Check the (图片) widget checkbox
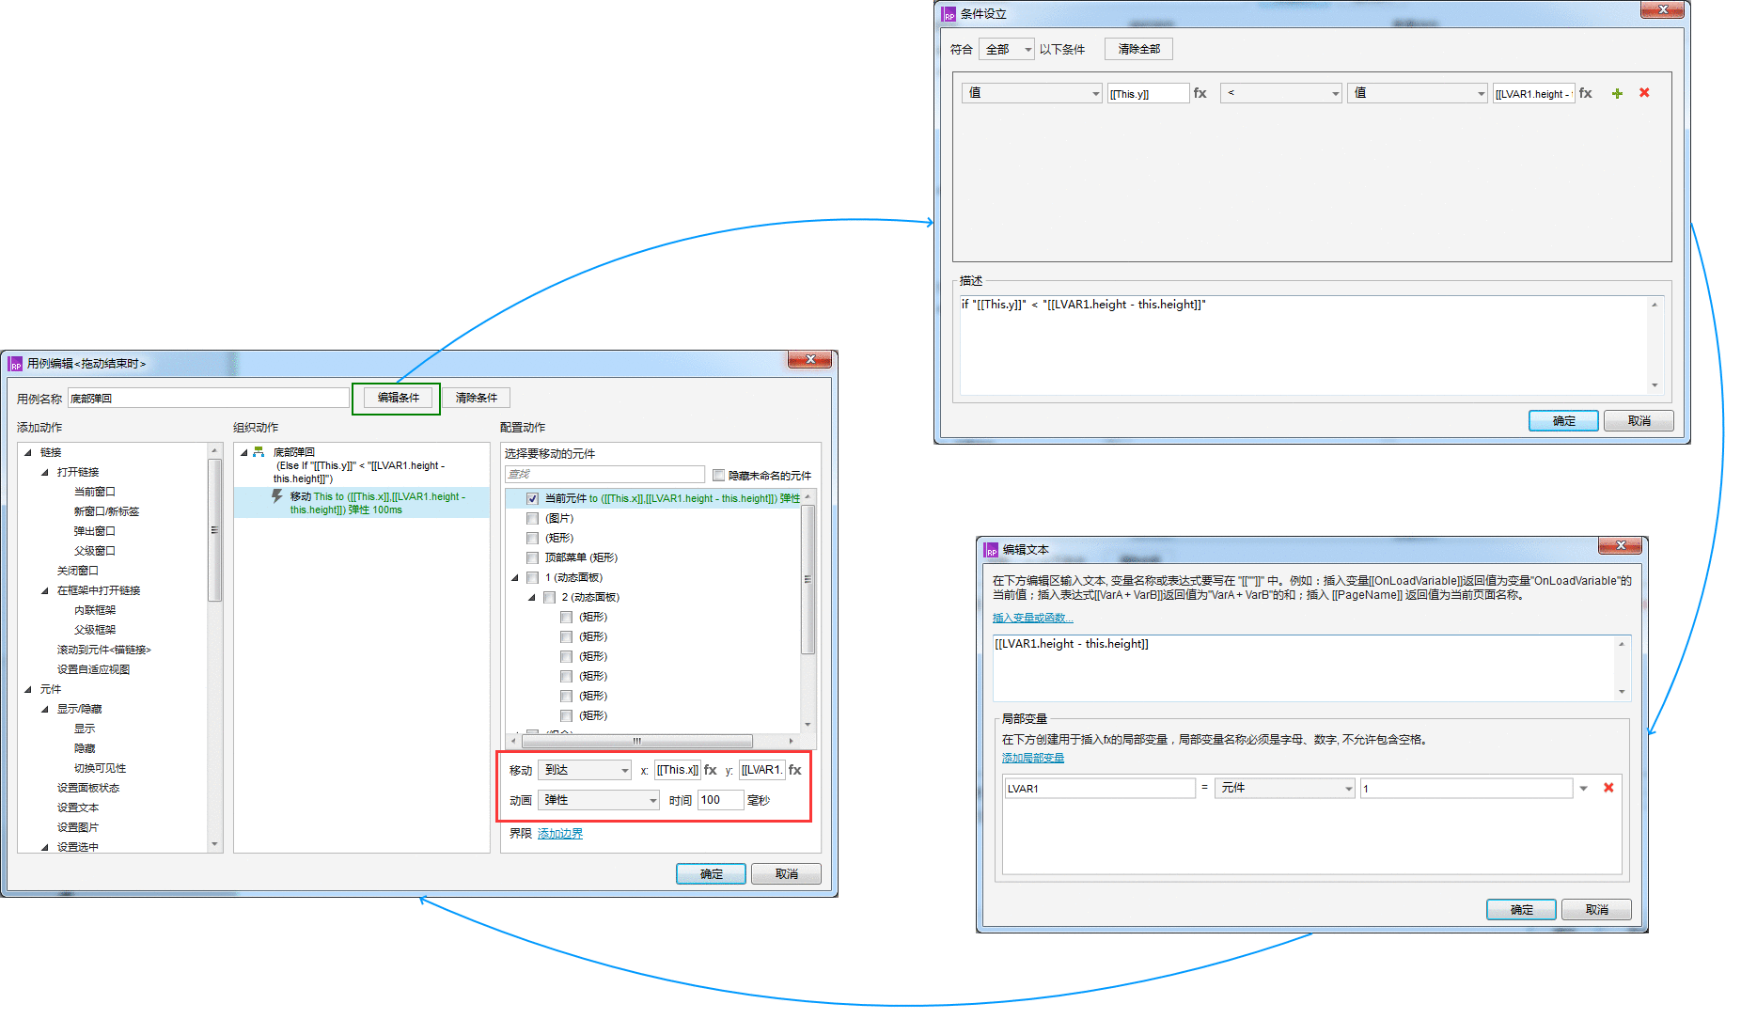1741x1035 pixels. tap(532, 518)
